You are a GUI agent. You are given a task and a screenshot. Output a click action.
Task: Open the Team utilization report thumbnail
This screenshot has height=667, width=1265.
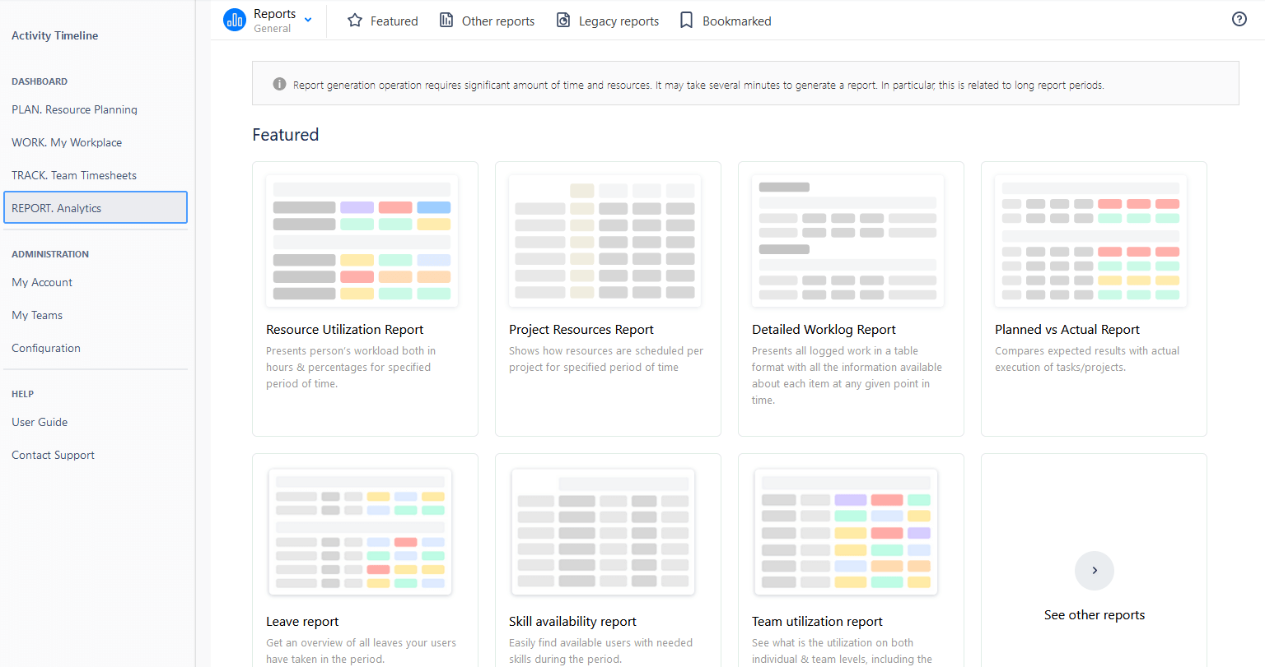[846, 531]
